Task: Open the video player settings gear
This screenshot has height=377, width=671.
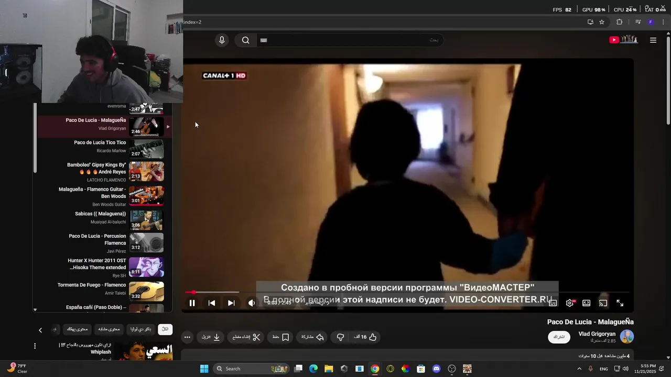Action: pyautogui.click(x=570, y=303)
